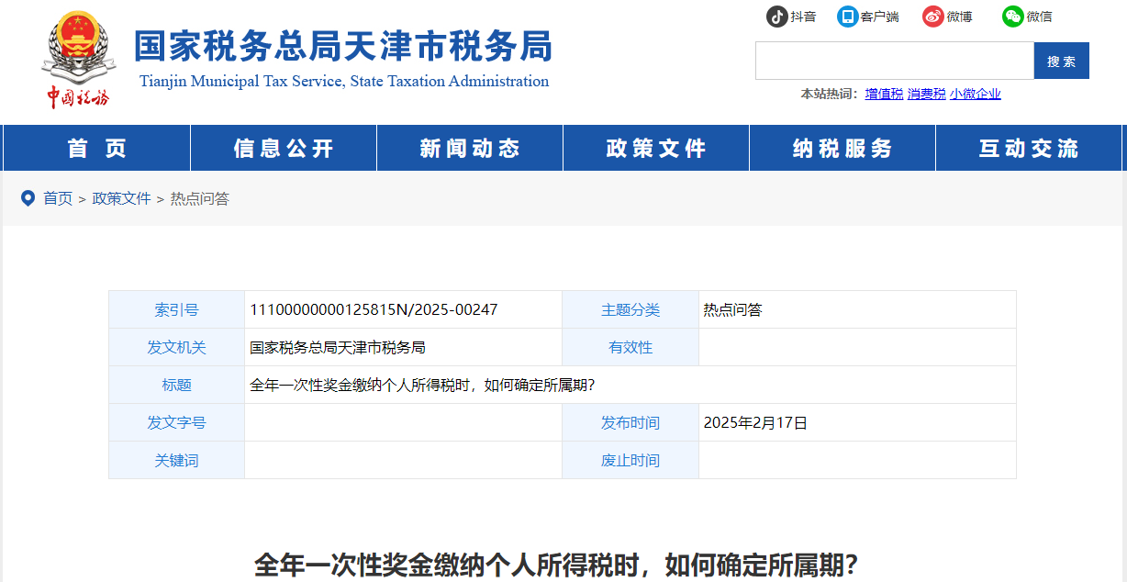Viewport: 1127px width, 582px height.
Task: Click the 搜索 search button
Action: (x=1061, y=60)
